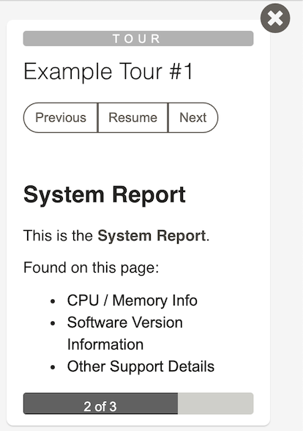Click the bullet beside CPU / Memory Info
303x431 pixels.
click(x=53, y=301)
